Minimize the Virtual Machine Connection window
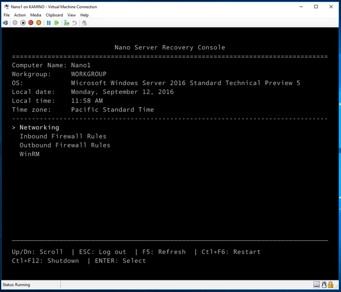The image size is (341, 292). (x=301, y=7)
